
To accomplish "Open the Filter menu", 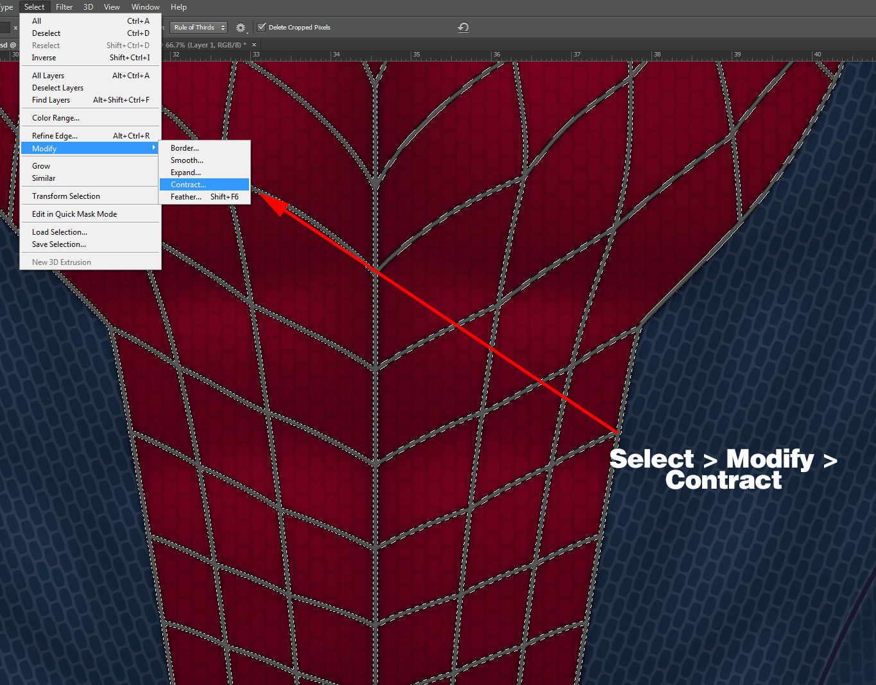I will (64, 7).
